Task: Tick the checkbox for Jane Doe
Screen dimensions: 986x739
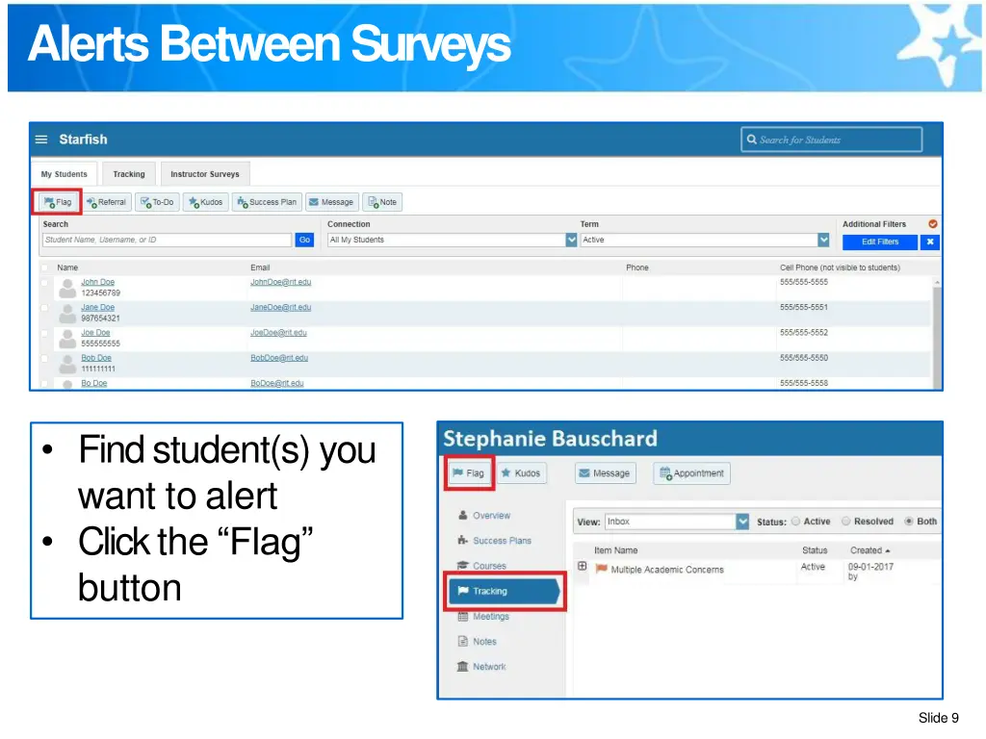Action: point(44,308)
